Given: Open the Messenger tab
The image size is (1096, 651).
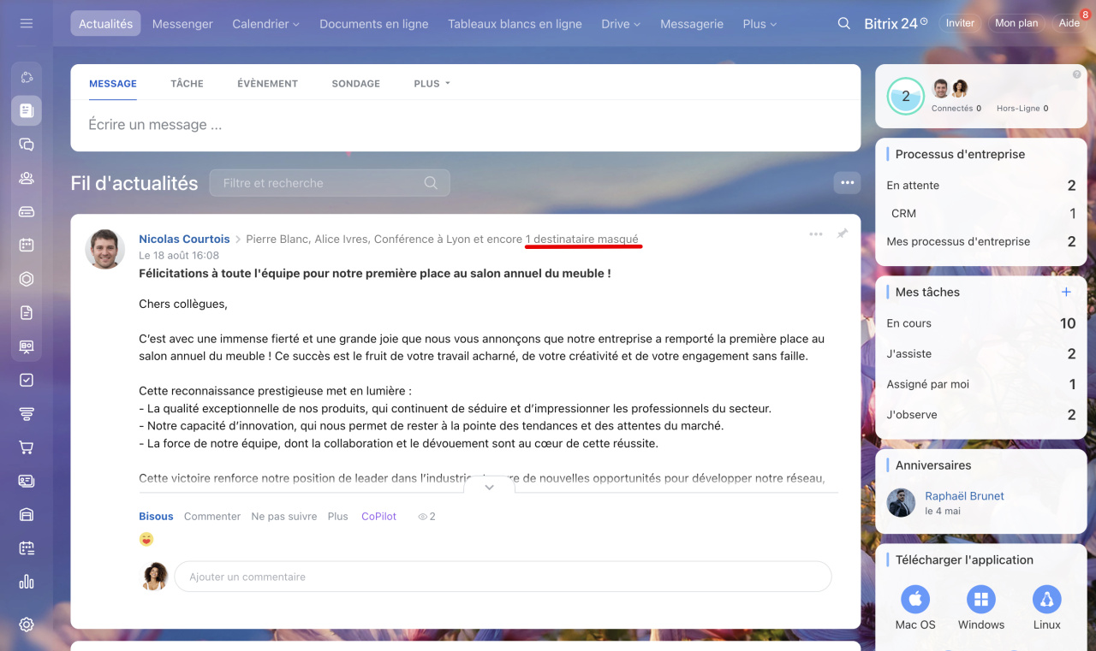Looking at the screenshot, I should [182, 24].
